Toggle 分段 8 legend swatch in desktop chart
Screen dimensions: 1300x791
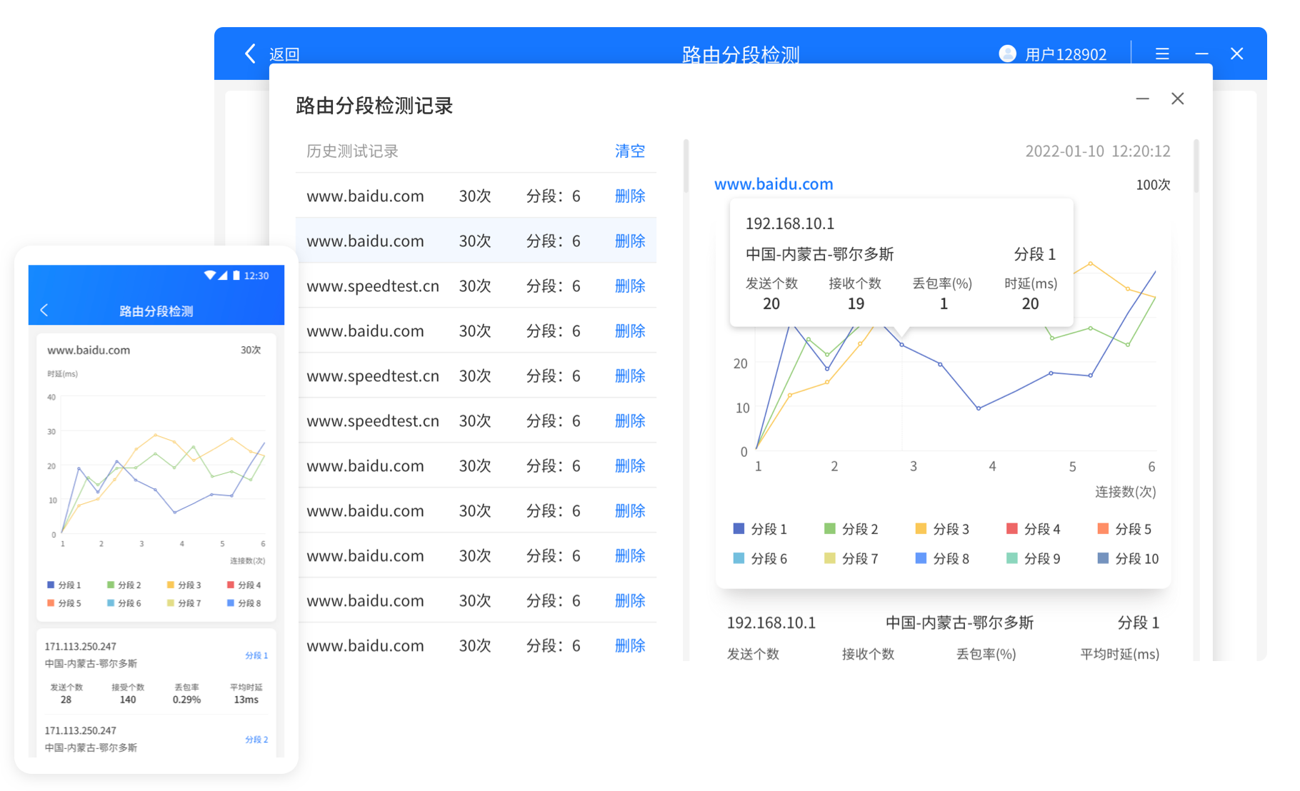pos(921,558)
